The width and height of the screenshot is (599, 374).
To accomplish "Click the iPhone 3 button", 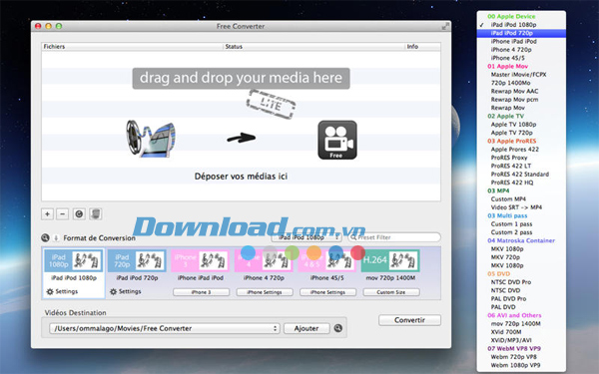I will [x=202, y=292].
